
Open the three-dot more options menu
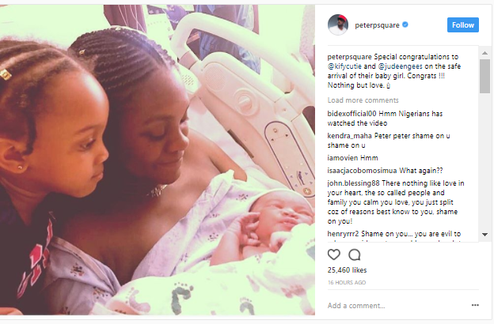(x=475, y=305)
